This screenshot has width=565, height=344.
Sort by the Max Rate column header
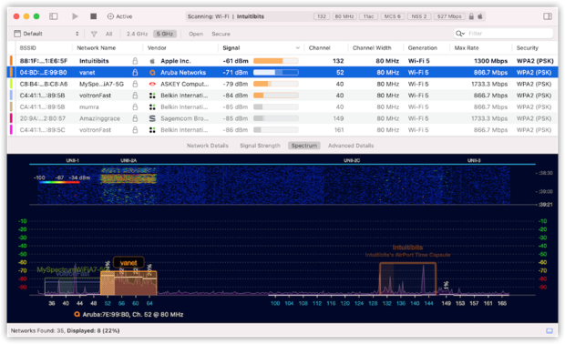[467, 48]
